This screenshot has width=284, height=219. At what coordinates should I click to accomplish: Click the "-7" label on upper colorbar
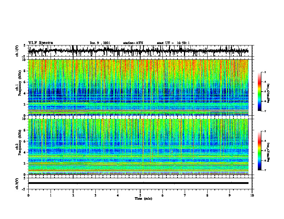(265, 111)
